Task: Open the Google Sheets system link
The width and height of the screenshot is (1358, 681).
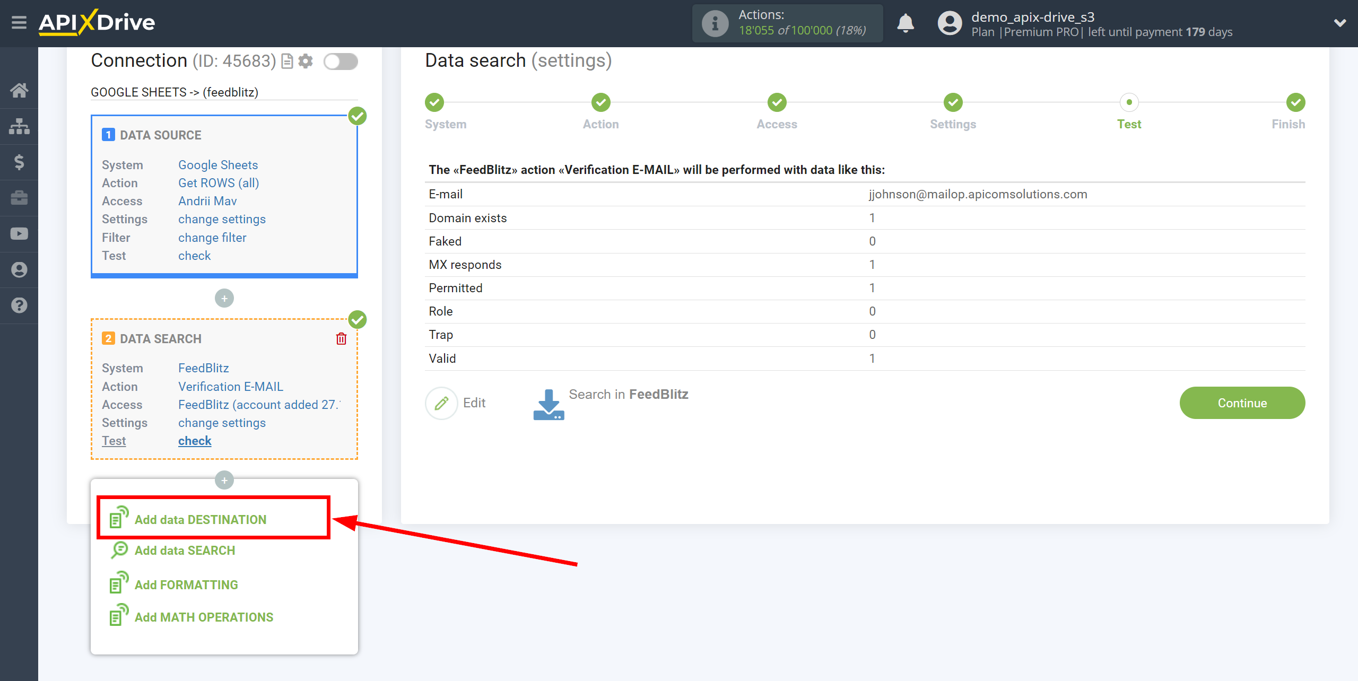Action: tap(218, 165)
